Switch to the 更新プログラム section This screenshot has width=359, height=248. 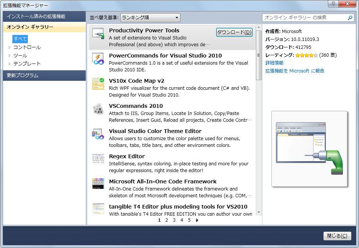(x=23, y=76)
